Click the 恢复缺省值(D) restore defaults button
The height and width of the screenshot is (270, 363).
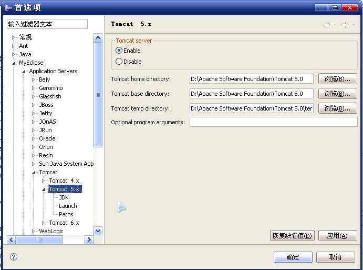292,236
